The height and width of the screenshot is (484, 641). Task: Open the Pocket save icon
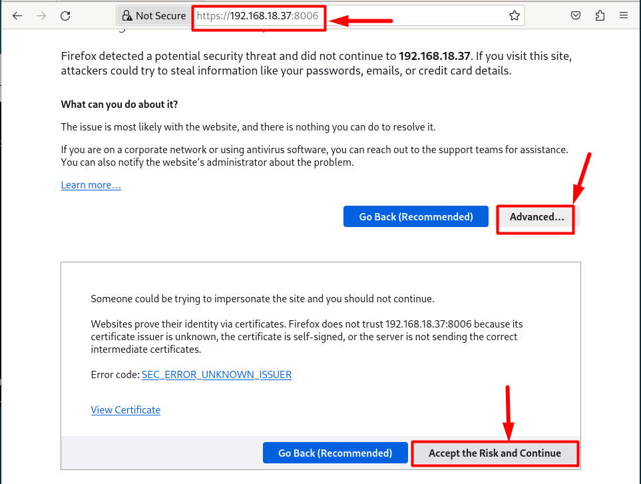pos(576,16)
